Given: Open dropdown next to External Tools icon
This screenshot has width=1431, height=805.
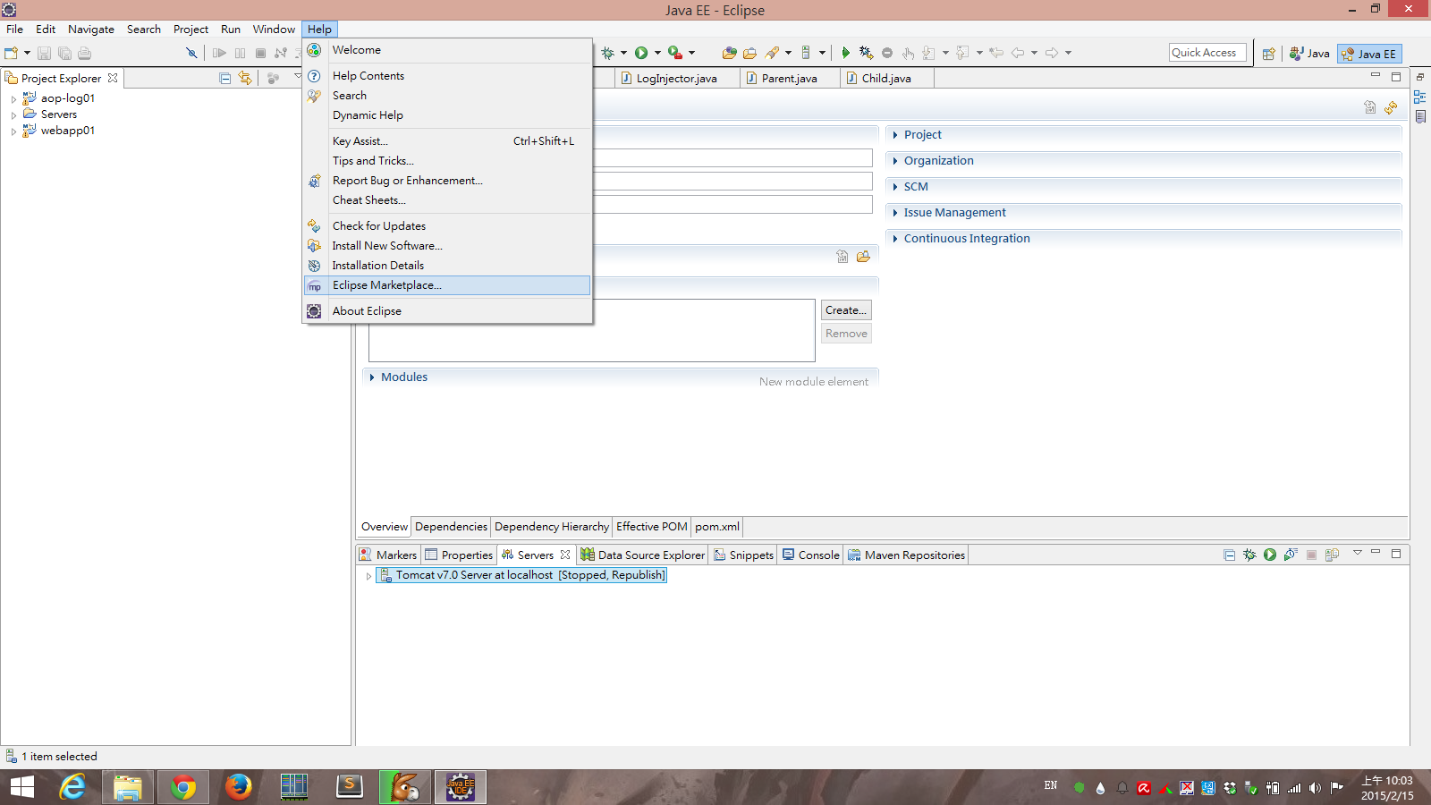Looking at the screenshot, I should coord(691,53).
